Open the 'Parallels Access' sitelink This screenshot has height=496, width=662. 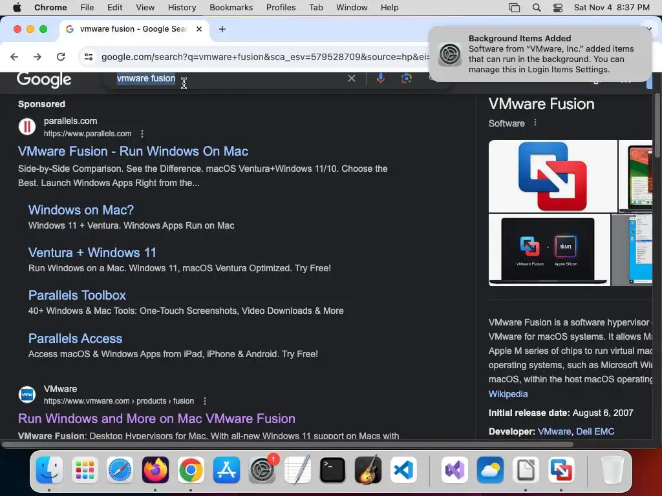(x=75, y=338)
